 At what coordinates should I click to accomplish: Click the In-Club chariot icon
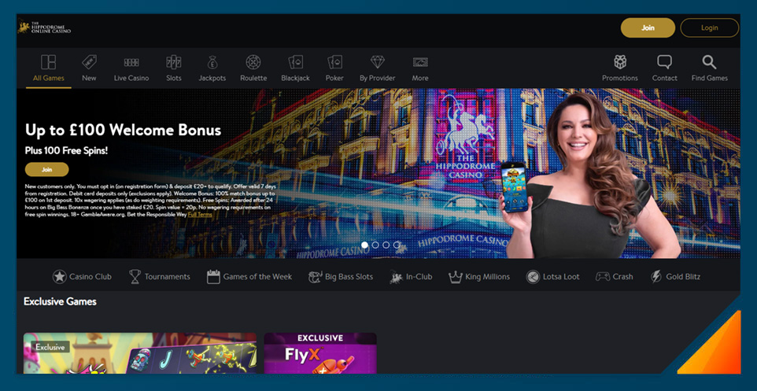pos(396,277)
